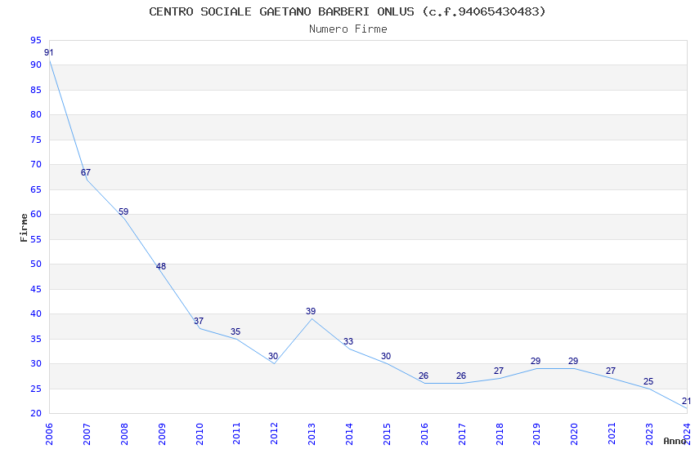Click the Firme y-axis label
Screen dimensions: 695x449
point(24,228)
